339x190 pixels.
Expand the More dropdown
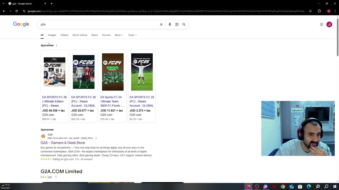(119, 35)
